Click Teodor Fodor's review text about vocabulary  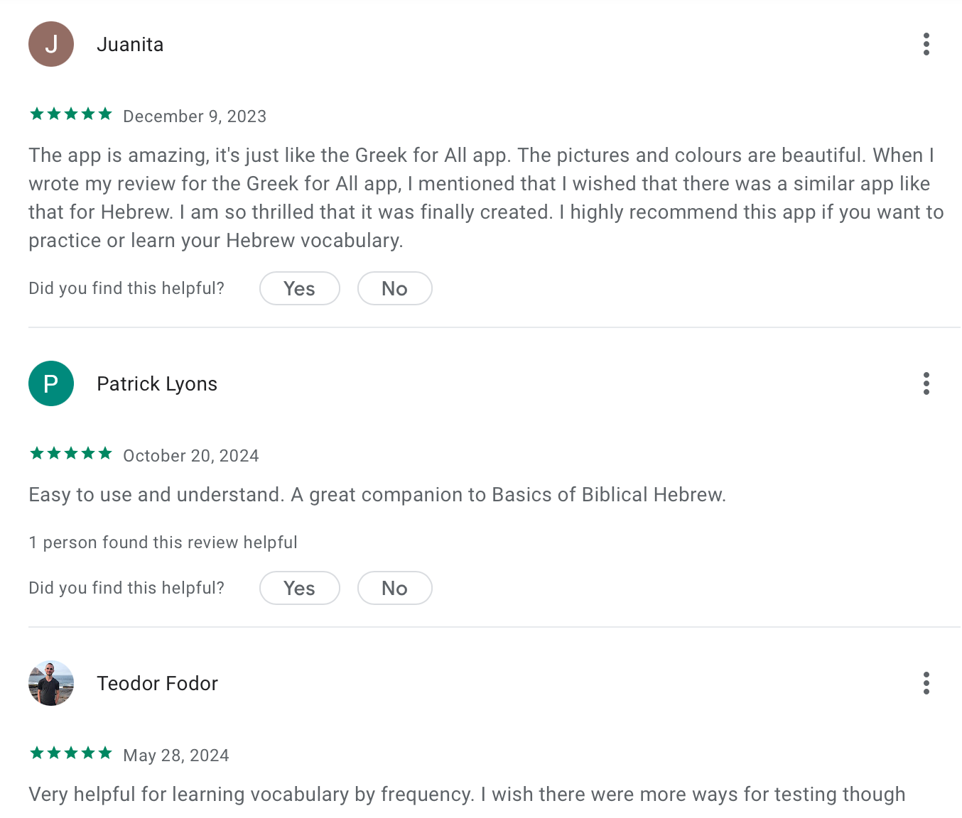[467, 795]
